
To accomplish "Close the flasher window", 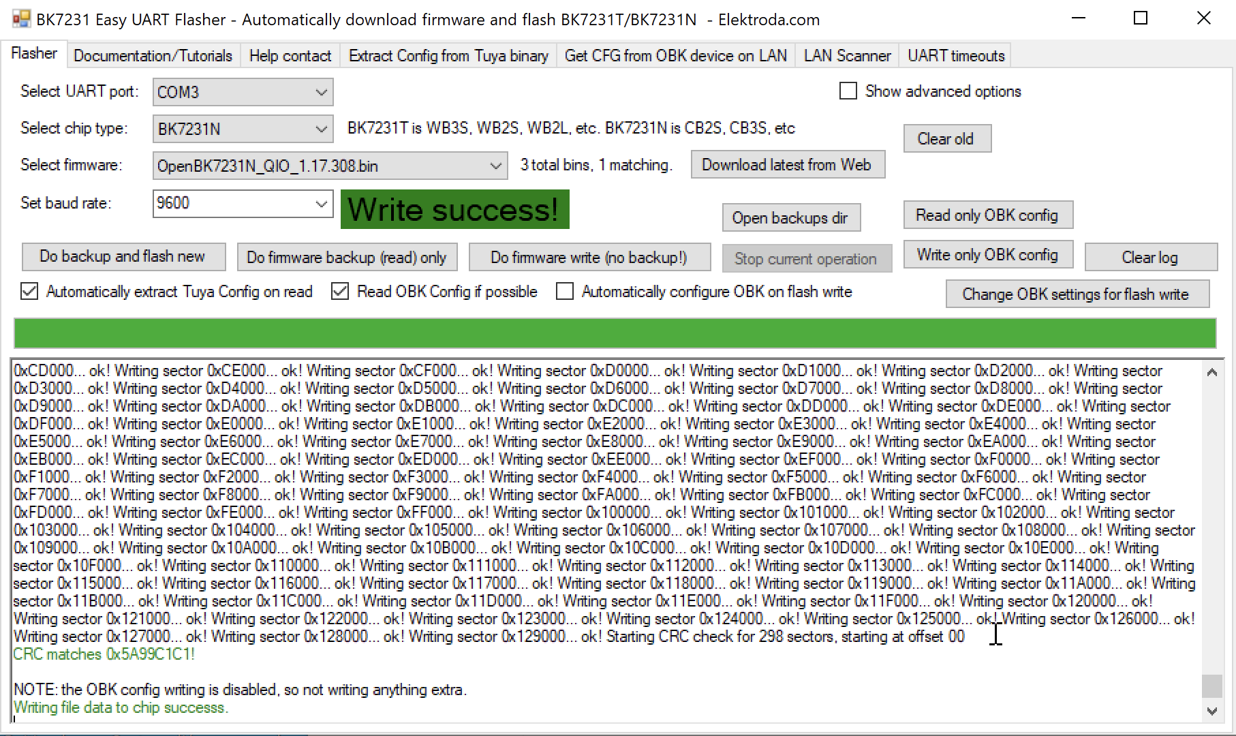I will click(1204, 18).
